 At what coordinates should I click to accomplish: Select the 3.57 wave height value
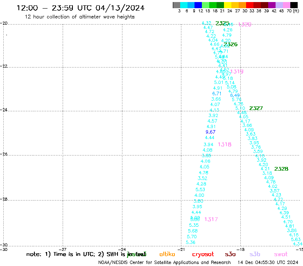275,191
